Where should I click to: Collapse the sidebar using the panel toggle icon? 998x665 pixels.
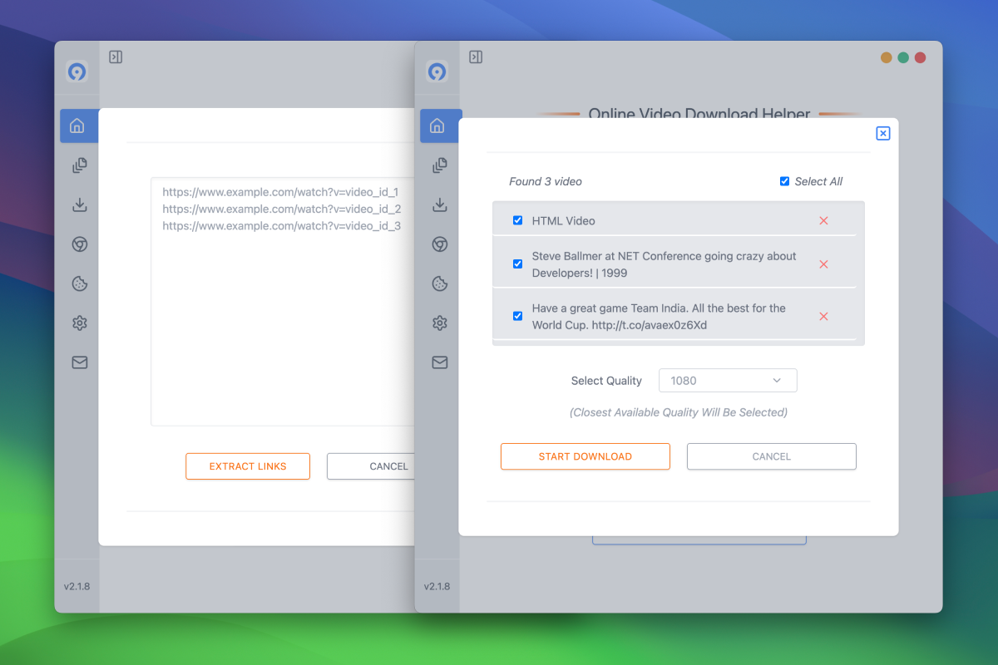point(477,57)
